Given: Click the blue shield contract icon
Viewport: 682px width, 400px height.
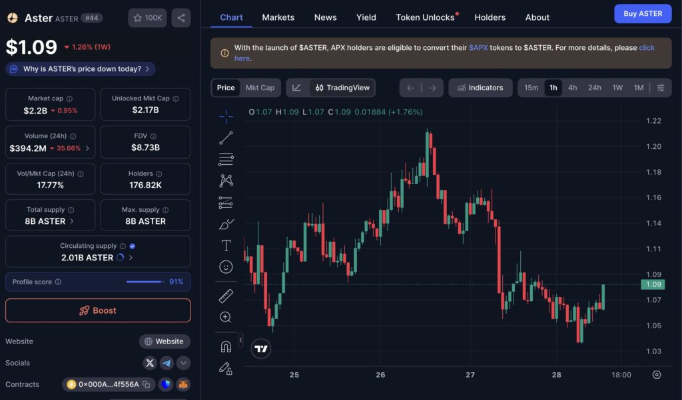Looking at the screenshot, I should click(x=165, y=384).
